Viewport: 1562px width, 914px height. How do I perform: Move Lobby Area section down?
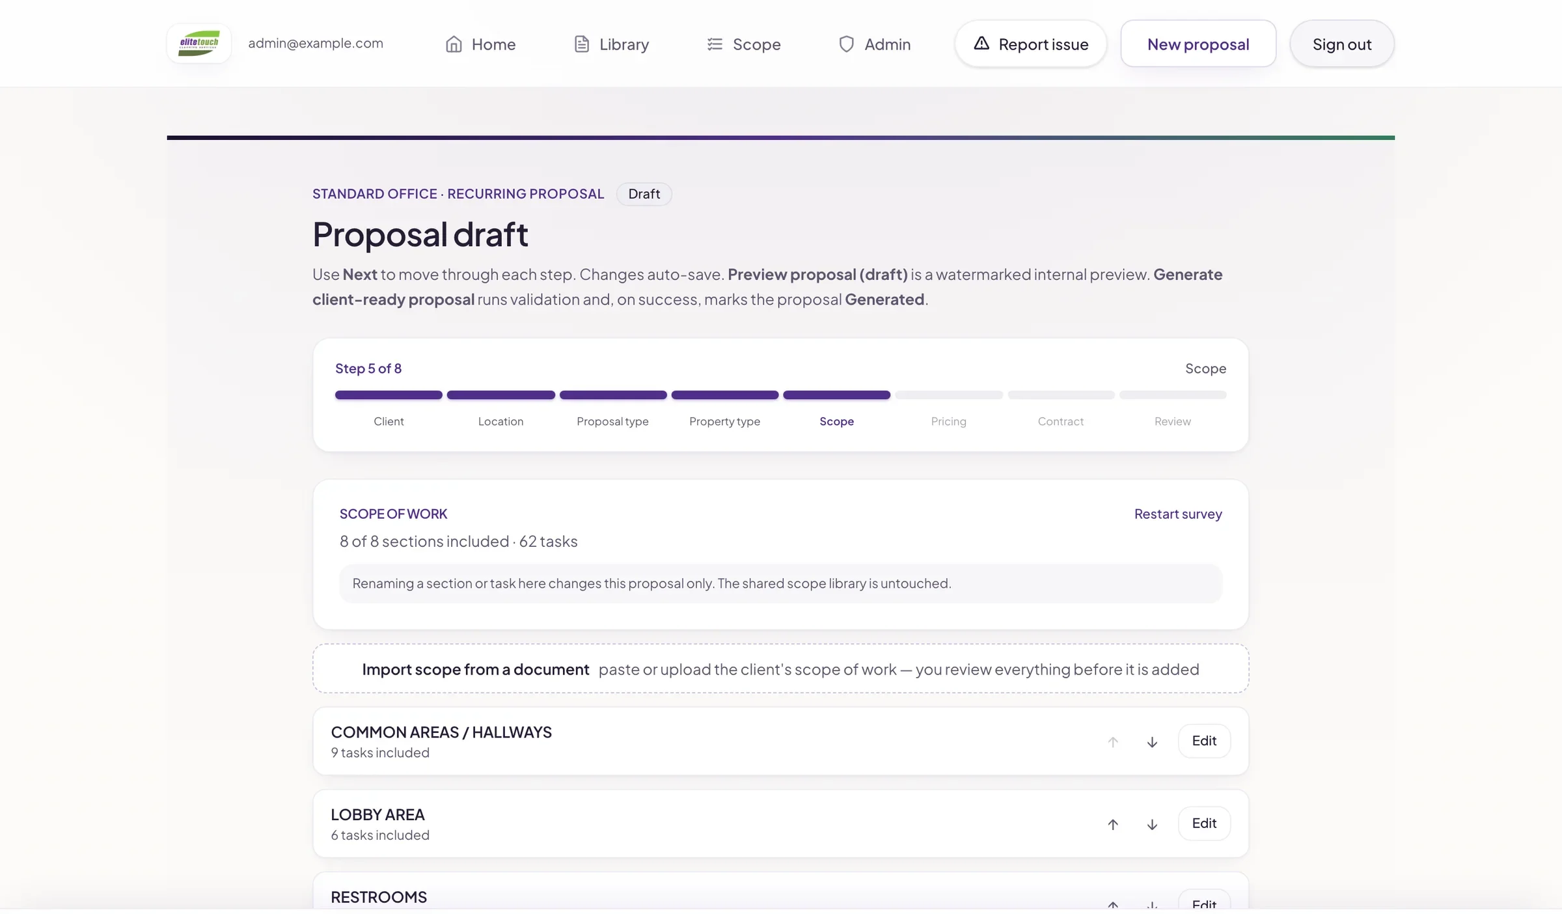coord(1152,824)
